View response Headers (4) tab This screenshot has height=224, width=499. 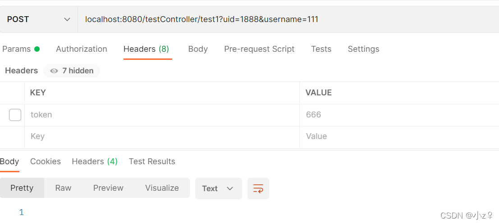click(x=95, y=161)
